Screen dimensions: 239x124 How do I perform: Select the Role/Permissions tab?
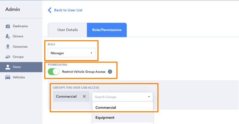pyautogui.click(x=107, y=30)
